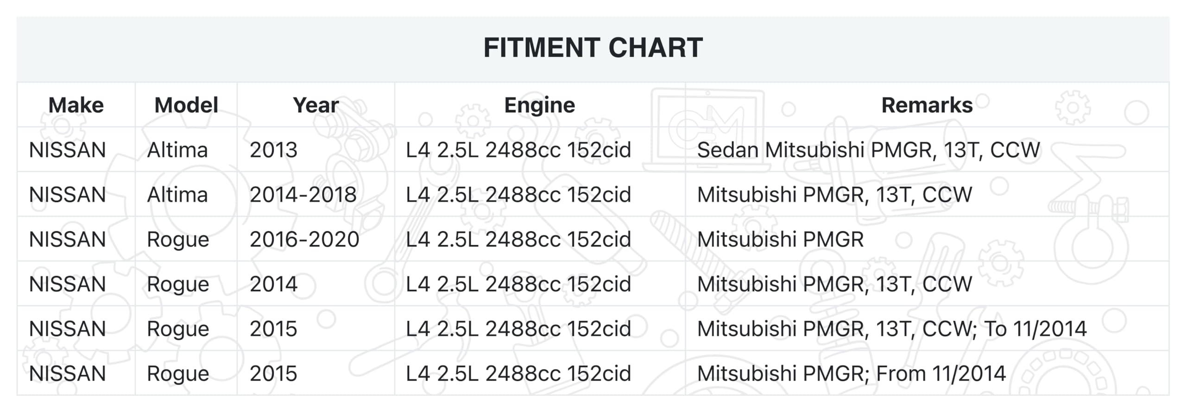
Task: Click the Model column header
Action: click(x=186, y=105)
